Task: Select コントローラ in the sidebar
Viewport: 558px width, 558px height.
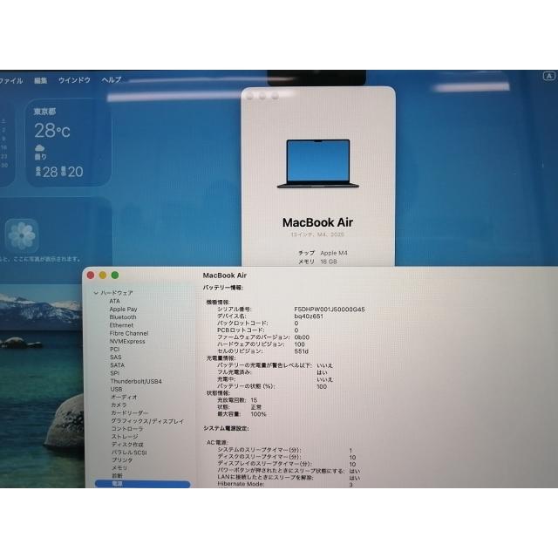Action: [x=127, y=429]
